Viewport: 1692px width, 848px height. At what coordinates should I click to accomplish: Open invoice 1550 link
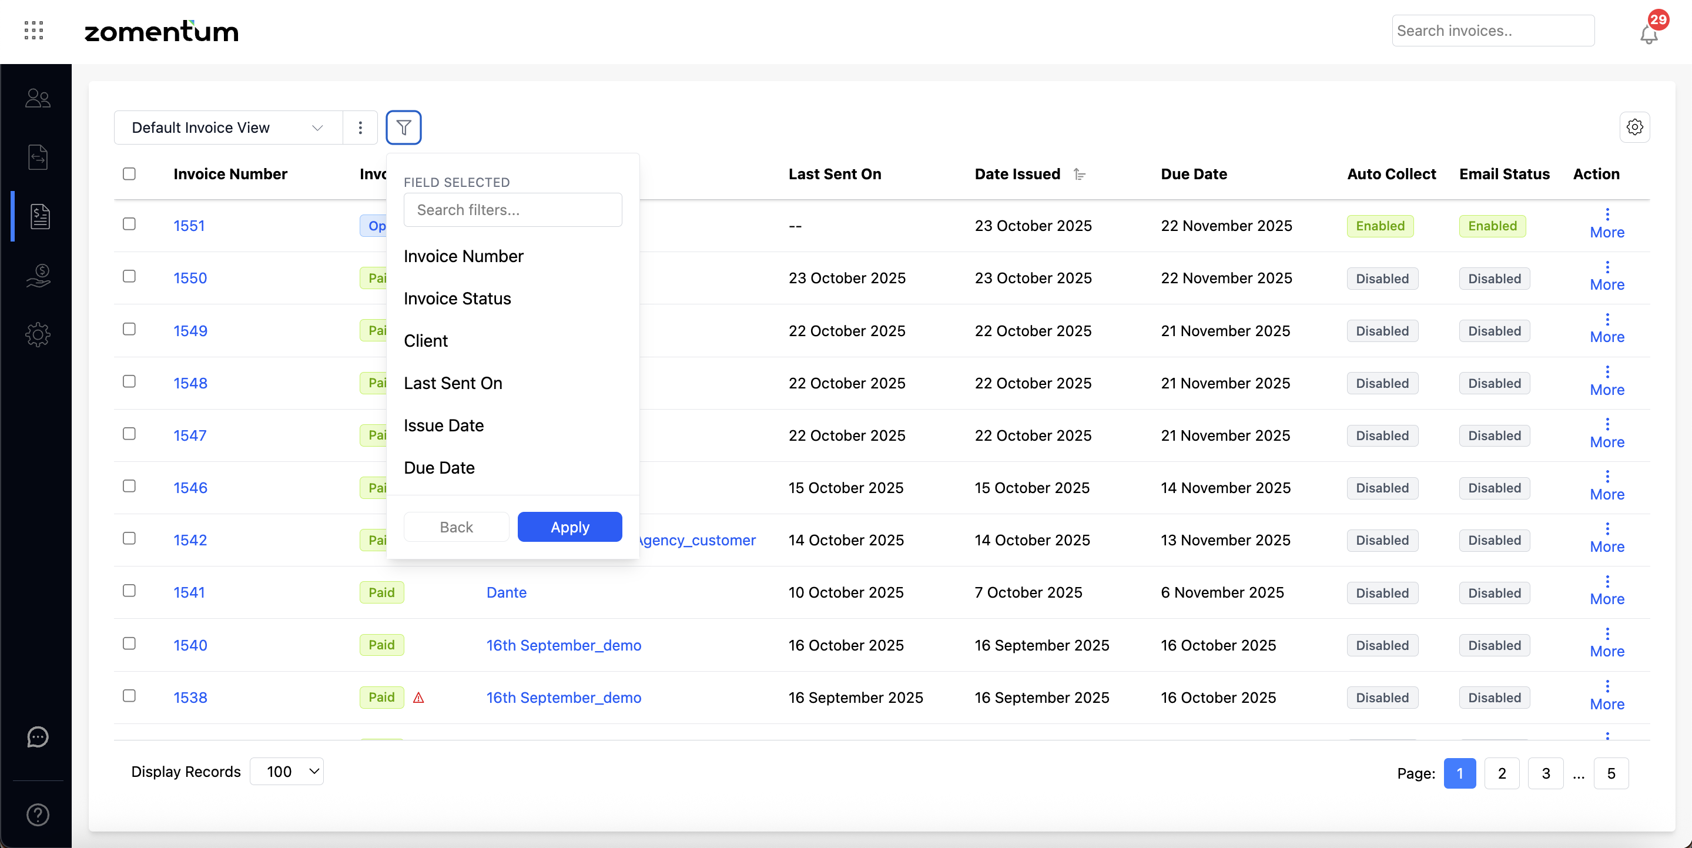[x=190, y=278]
